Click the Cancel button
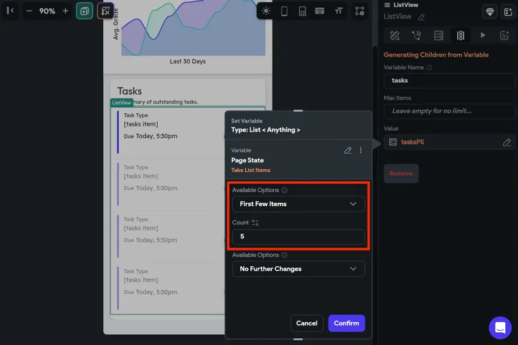 pos(307,323)
